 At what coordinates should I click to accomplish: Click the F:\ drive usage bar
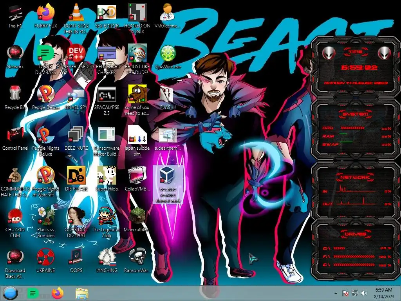click(354, 256)
